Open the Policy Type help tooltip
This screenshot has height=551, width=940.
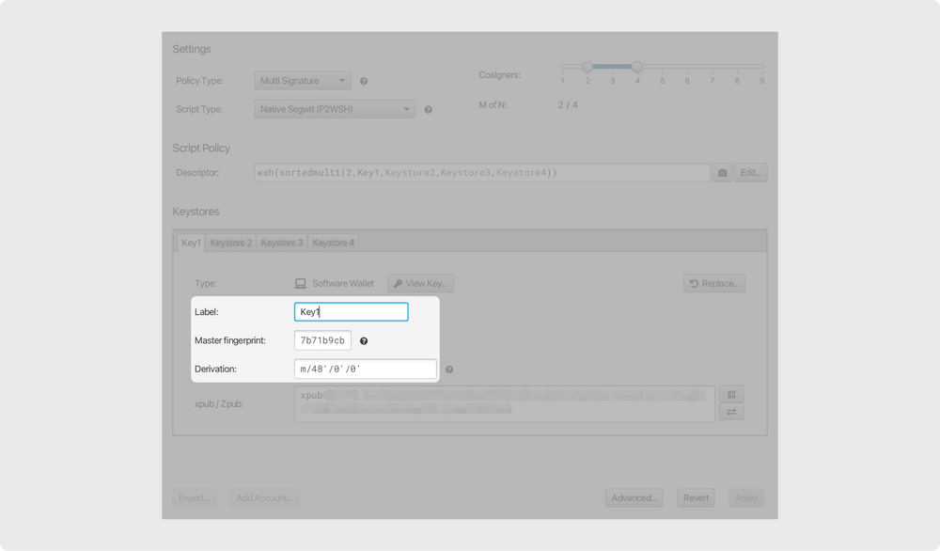click(x=363, y=81)
